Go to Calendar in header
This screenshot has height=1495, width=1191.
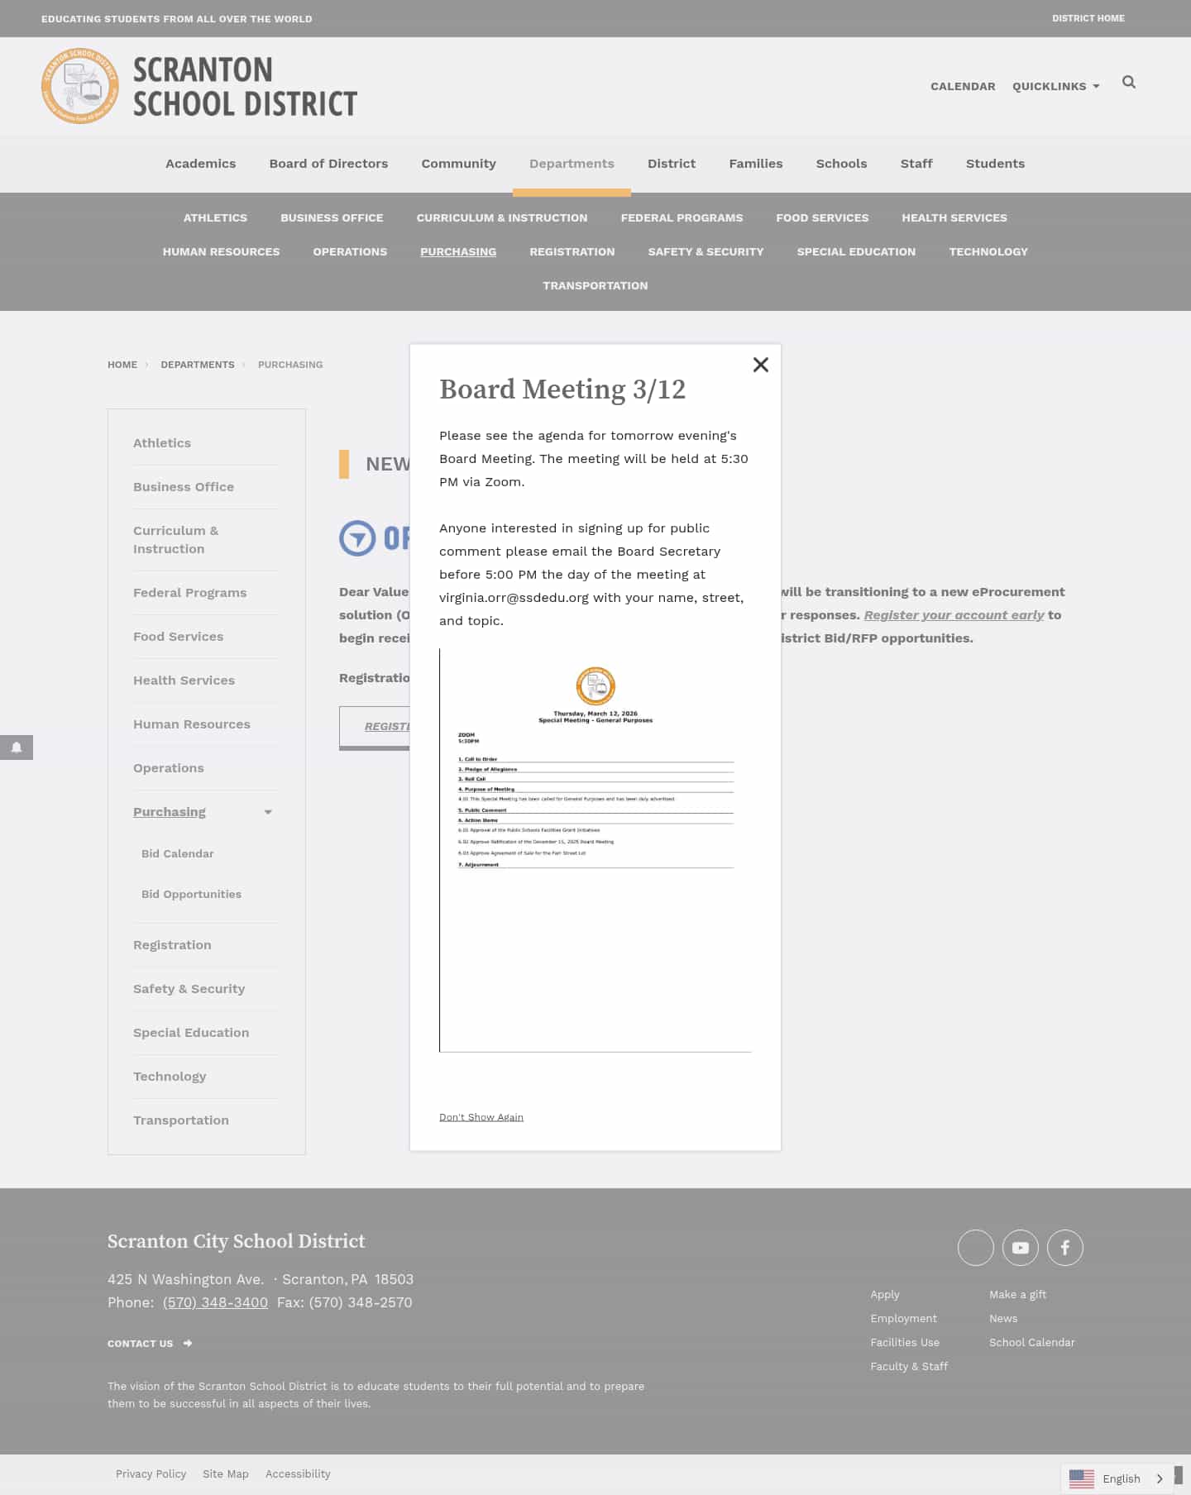pos(963,86)
